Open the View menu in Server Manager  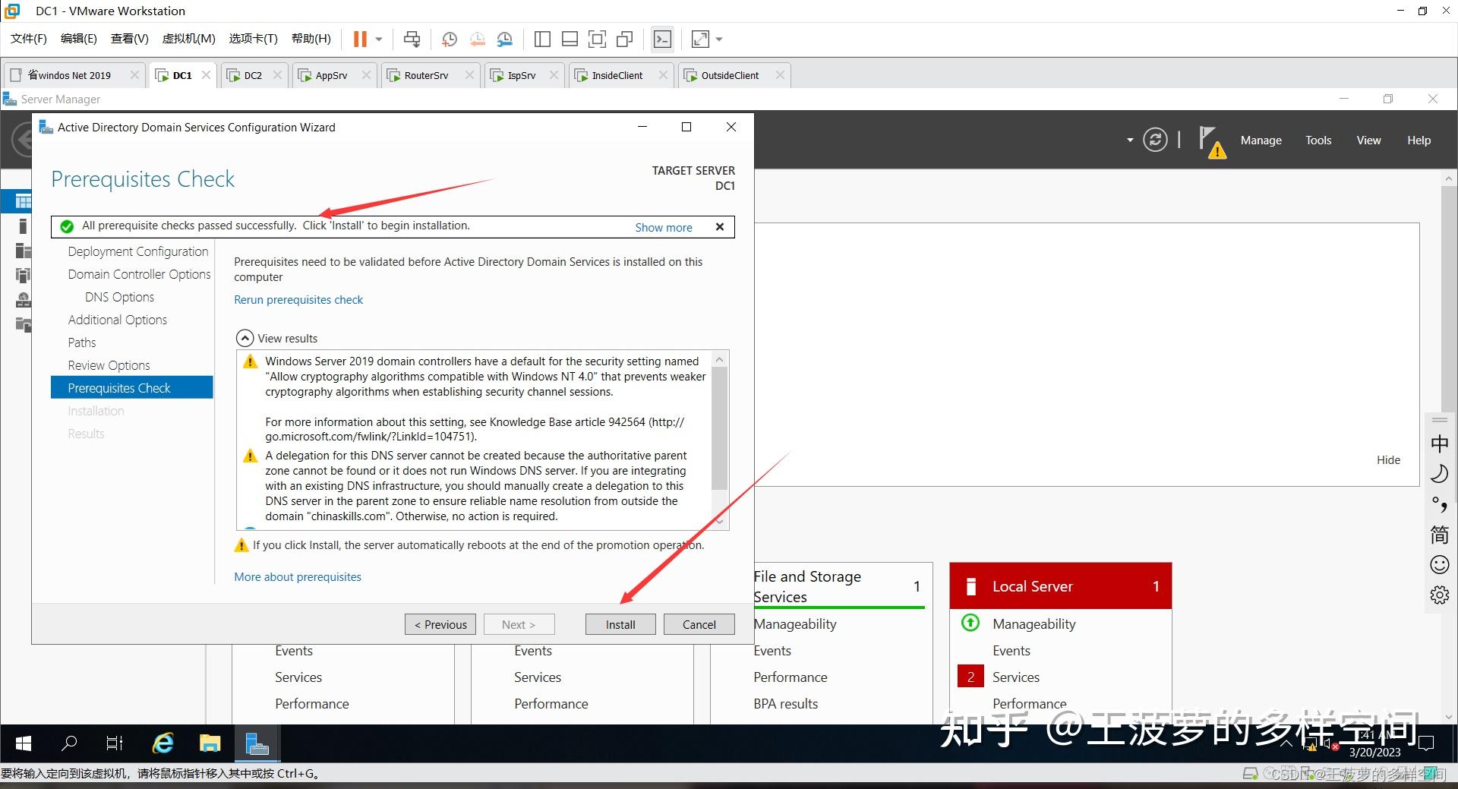tap(1368, 140)
